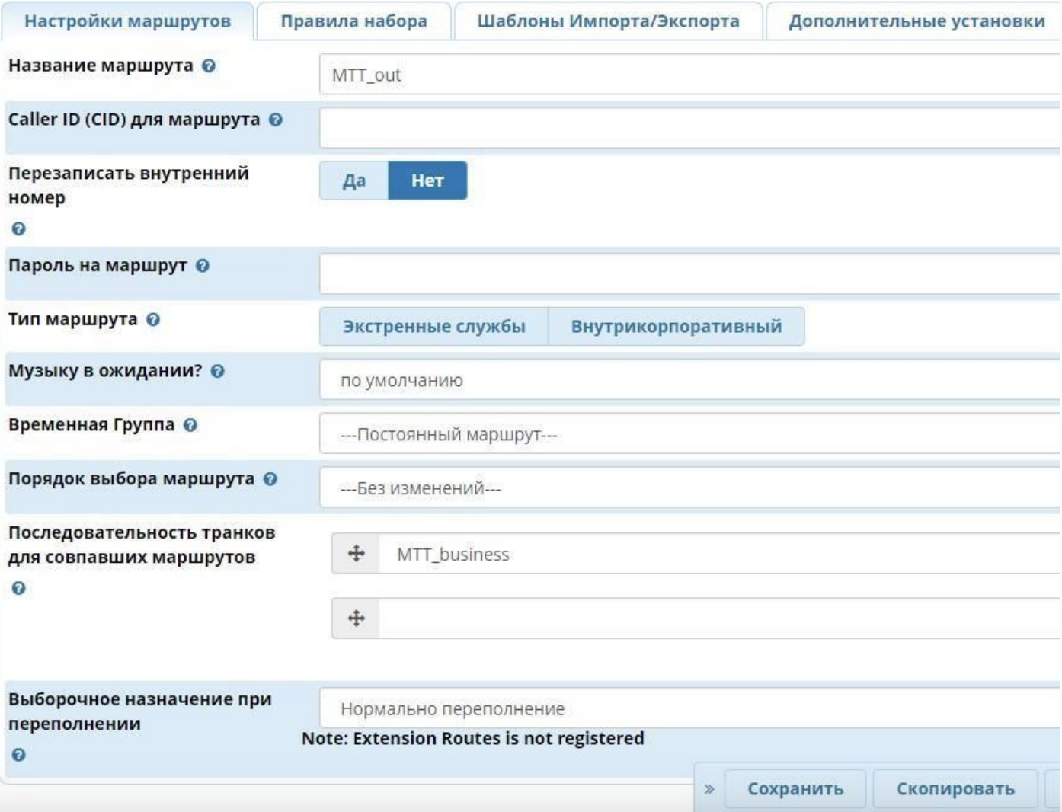Click the Сохранить button

[795, 789]
